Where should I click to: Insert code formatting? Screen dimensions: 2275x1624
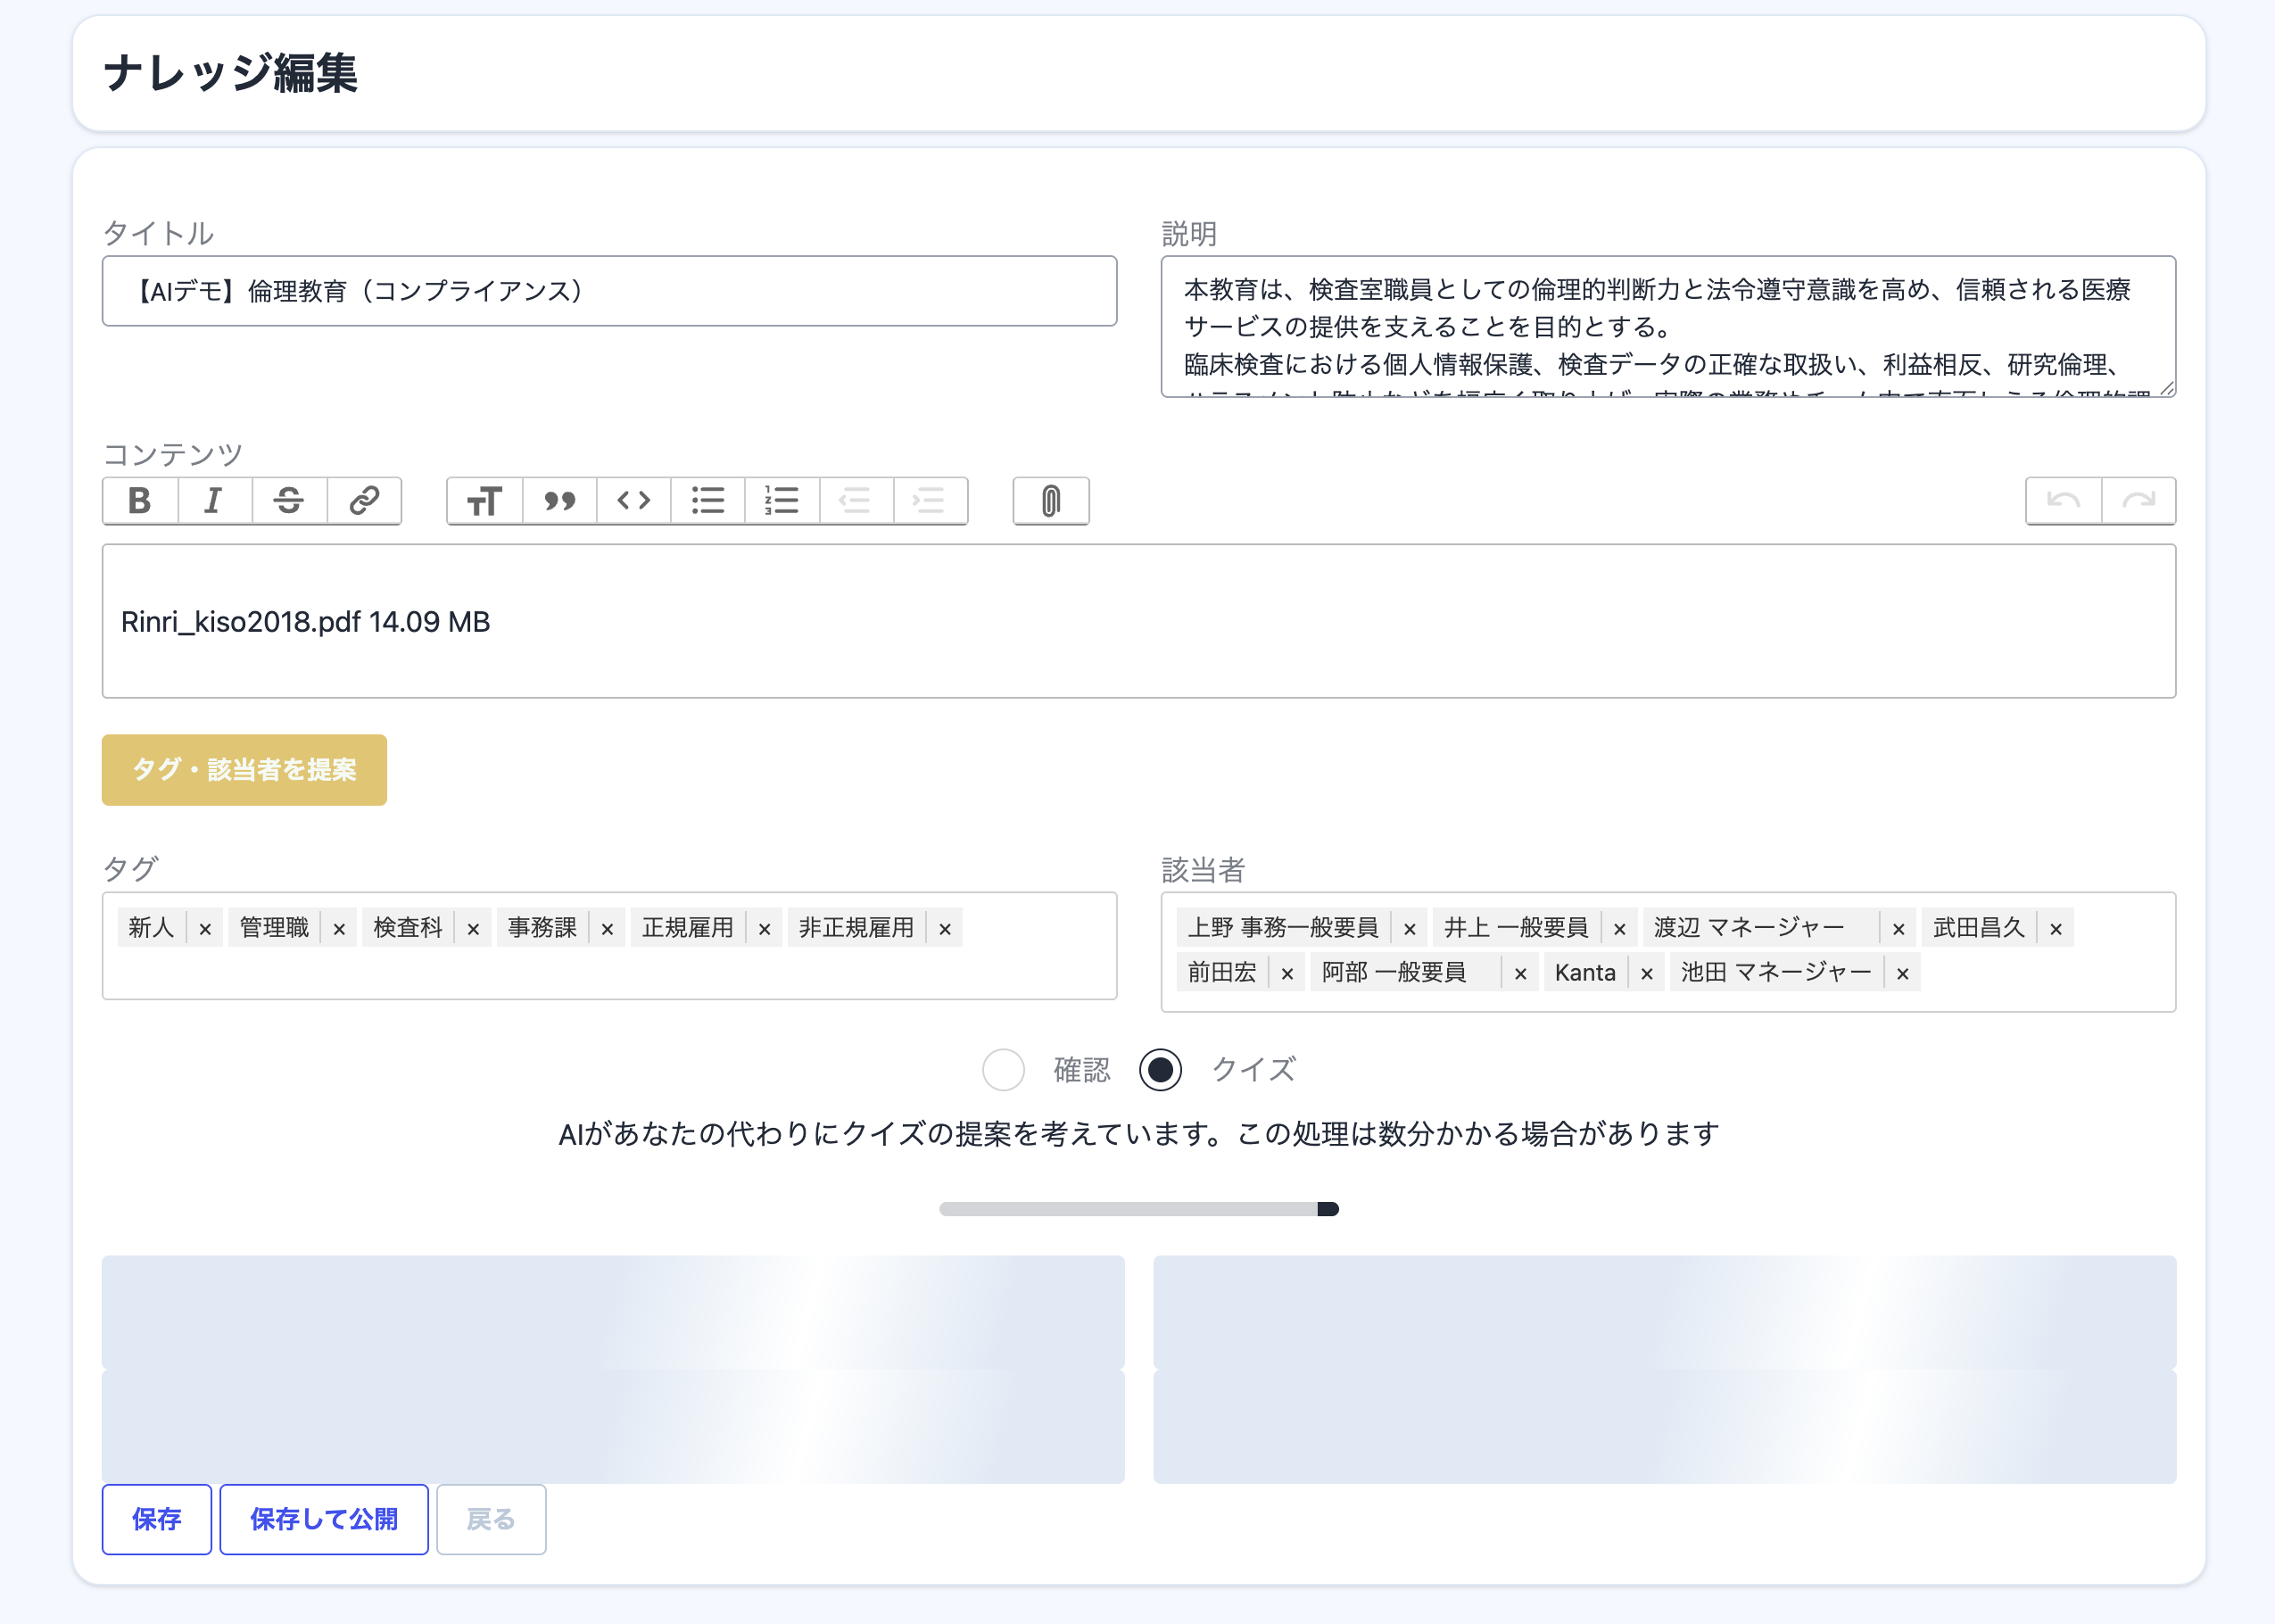tap(633, 500)
